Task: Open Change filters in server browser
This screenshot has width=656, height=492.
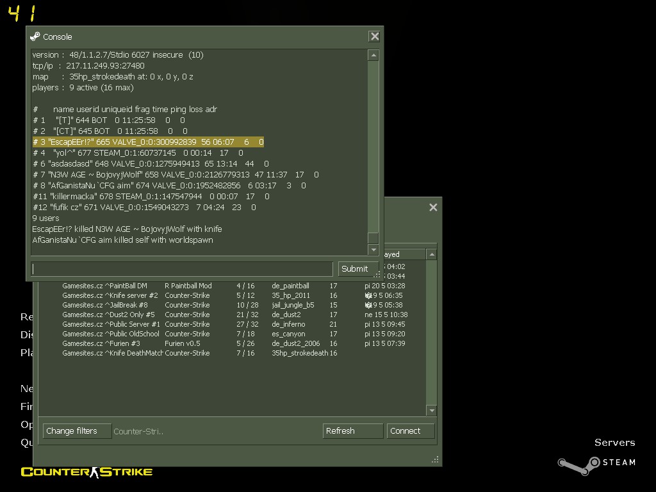Action: click(77, 431)
